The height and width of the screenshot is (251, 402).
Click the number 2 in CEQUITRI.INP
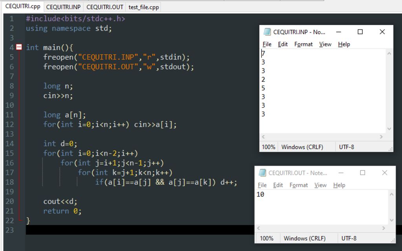(x=263, y=79)
